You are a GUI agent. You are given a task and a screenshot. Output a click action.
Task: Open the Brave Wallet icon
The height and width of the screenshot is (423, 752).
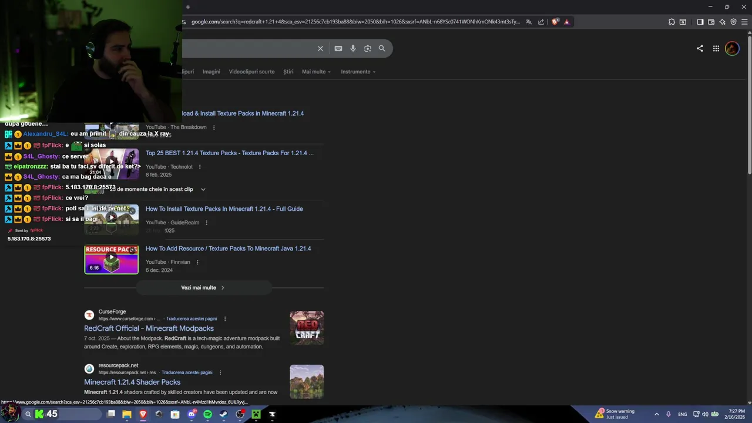click(x=711, y=22)
